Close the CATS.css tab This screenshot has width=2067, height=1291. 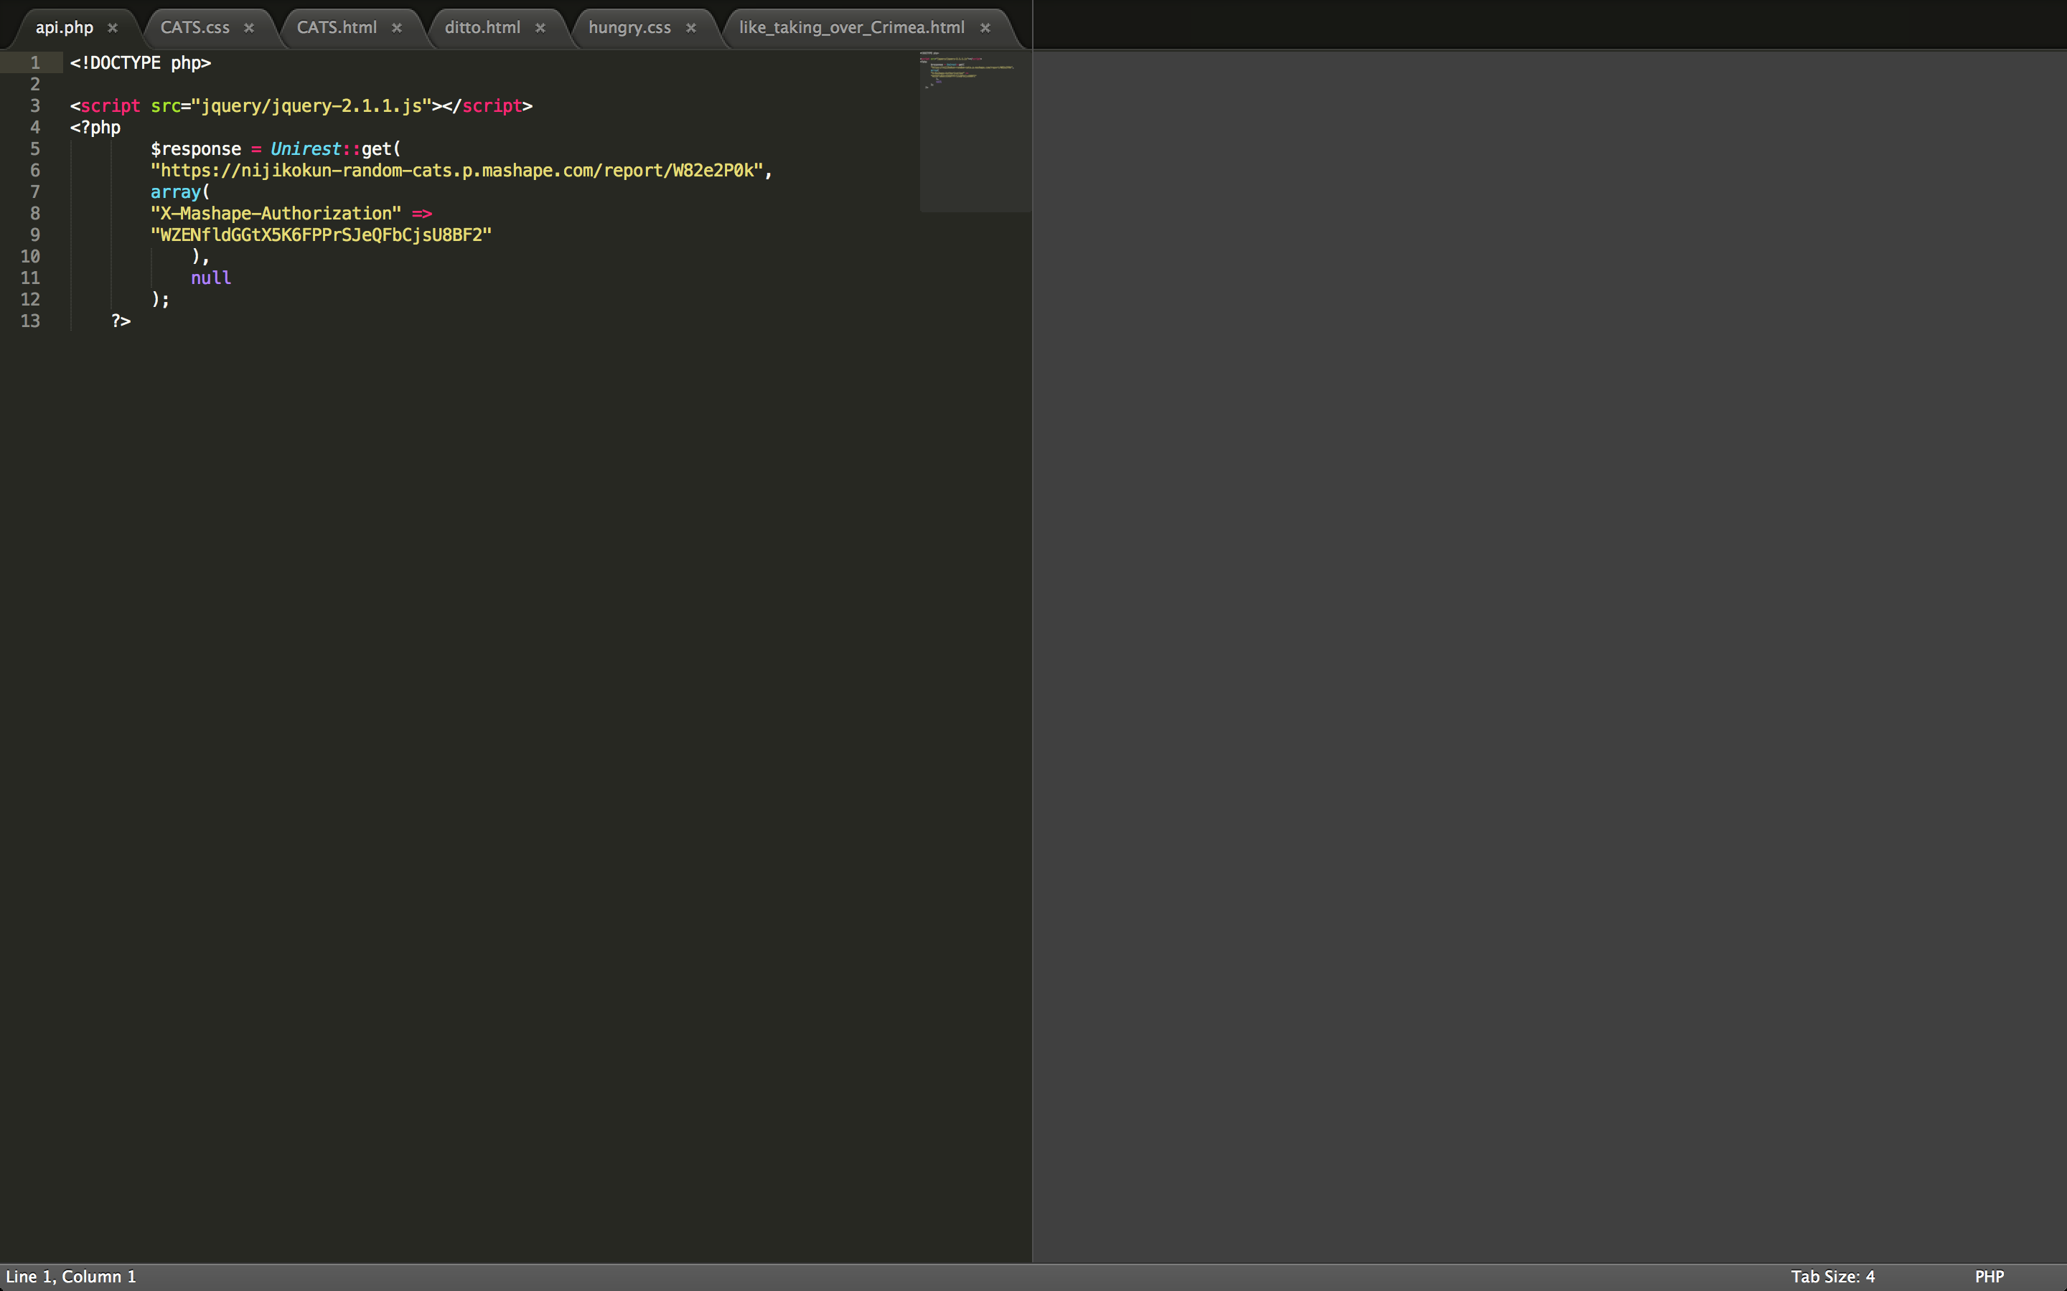(x=250, y=28)
